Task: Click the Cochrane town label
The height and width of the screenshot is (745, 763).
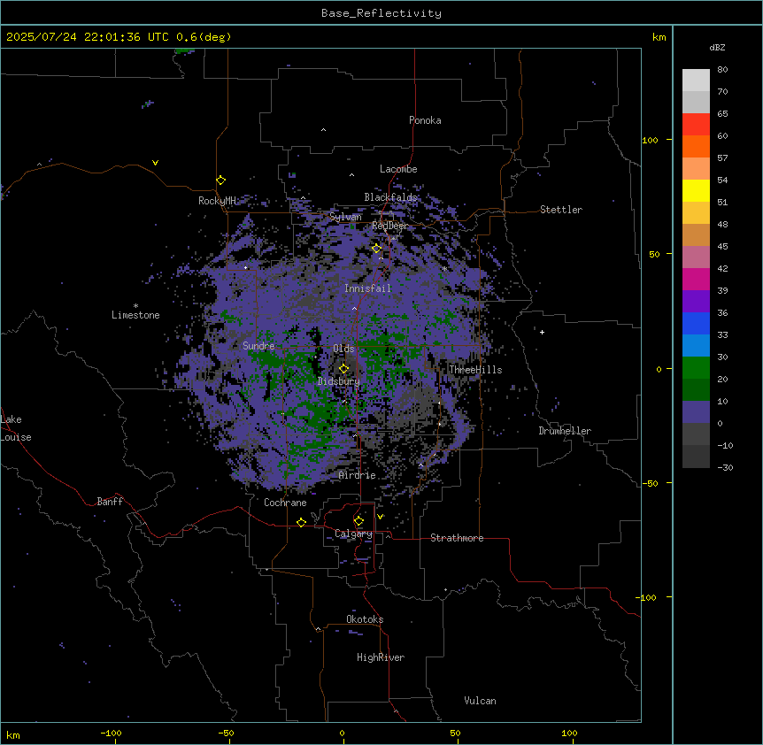Action: (285, 503)
